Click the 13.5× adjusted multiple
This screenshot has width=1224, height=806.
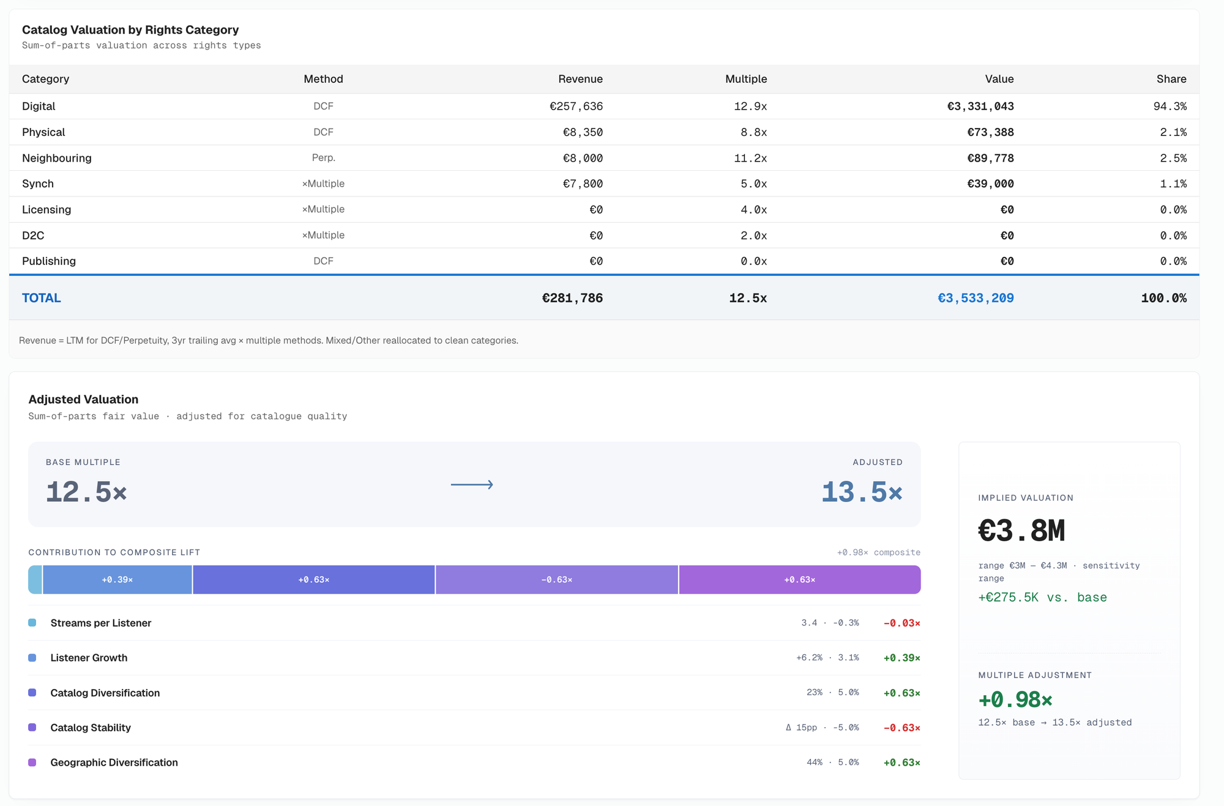tap(862, 492)
